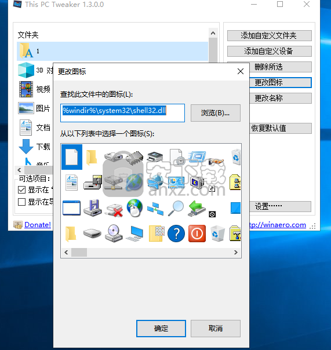The height and width of the screenshot is (350, 331).
Task: Click the icon list horizontal scrollbar thumb
Action: pyautogui.click(x=79, y=253)
